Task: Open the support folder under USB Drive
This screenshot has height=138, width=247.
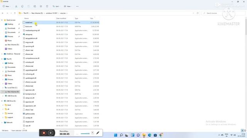Action: (x=10, y=117)
